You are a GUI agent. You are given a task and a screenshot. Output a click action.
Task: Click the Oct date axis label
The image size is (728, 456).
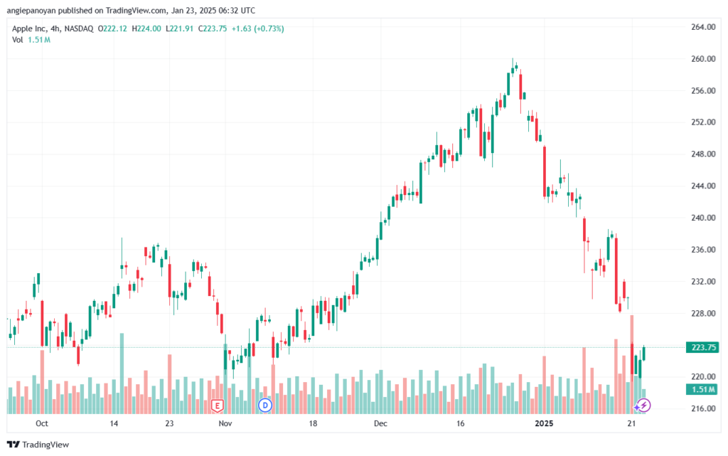pyautogui.click(x=42, y=423)
